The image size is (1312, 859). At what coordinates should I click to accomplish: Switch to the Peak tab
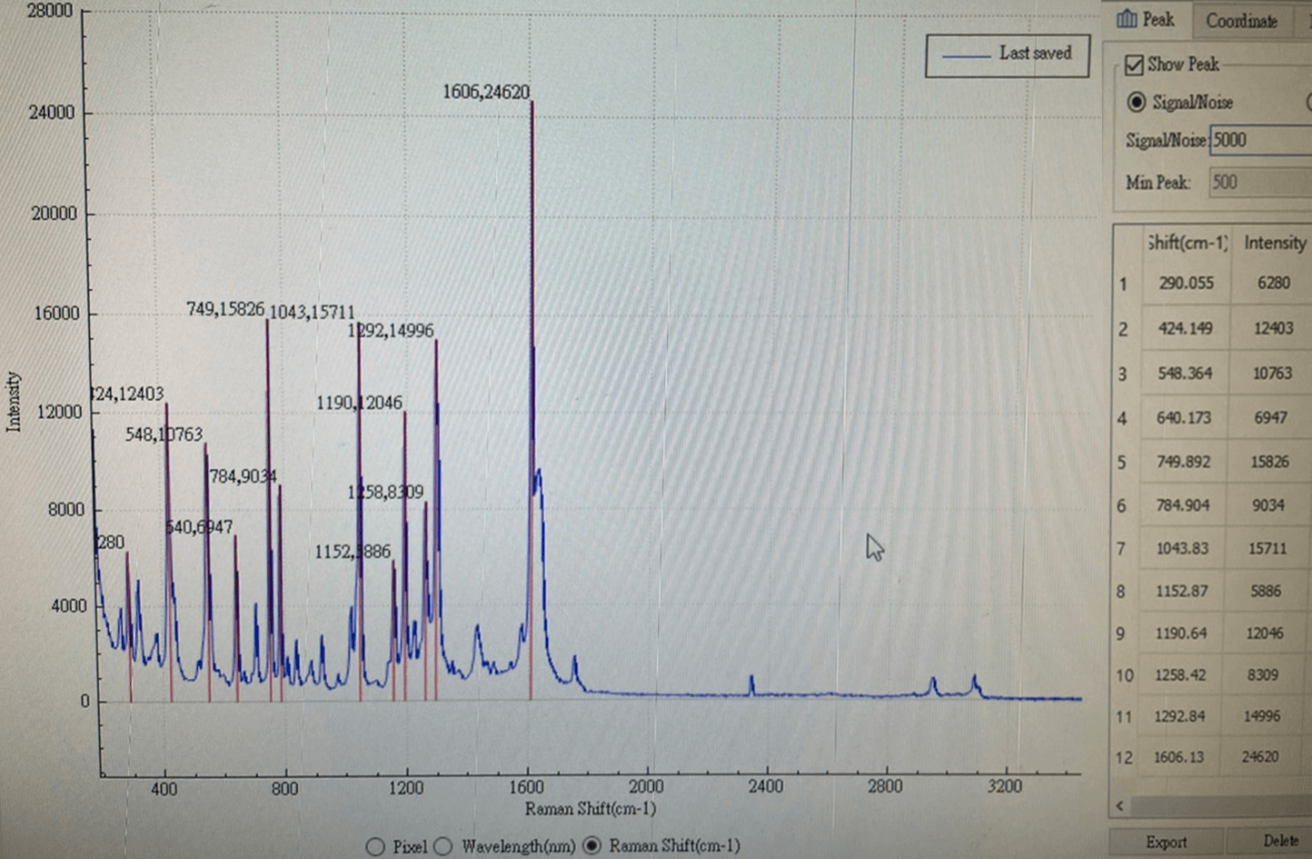[1147, 19]
